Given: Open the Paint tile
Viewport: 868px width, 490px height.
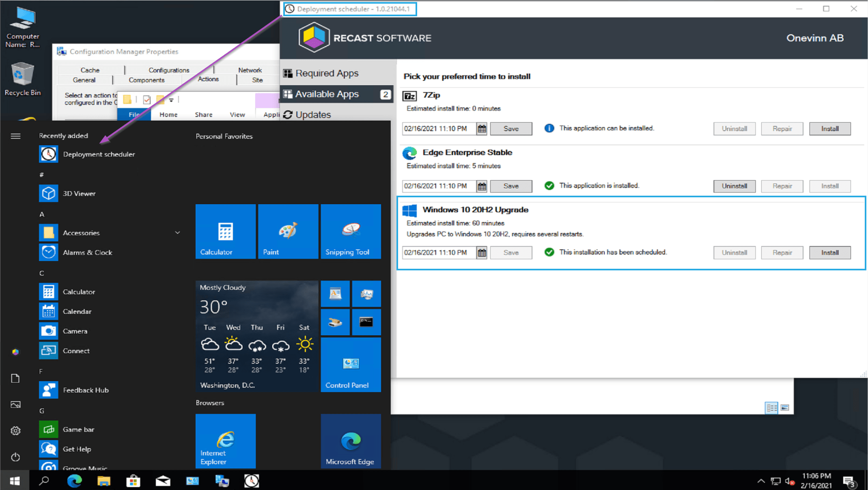Looking at the screenshot, I should click(x=288, y=231).
